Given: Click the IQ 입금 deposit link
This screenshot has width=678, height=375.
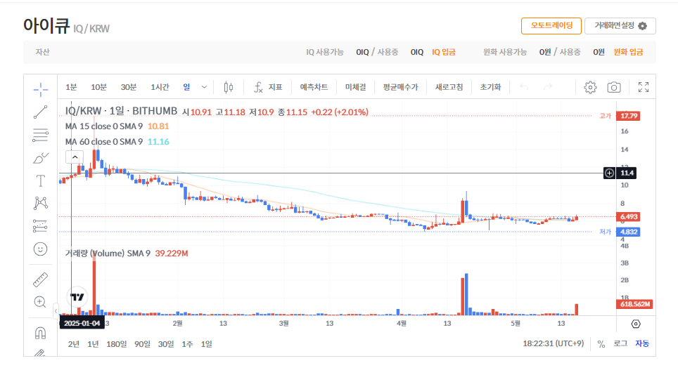Looking at the screenshot, I should [x=444, y=52].
